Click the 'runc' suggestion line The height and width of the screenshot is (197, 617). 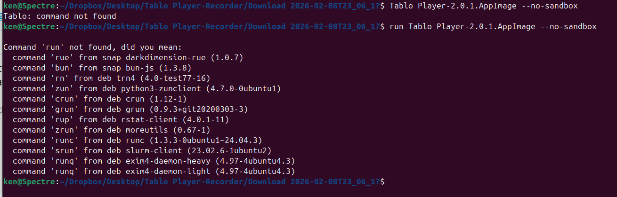[137, 140]
